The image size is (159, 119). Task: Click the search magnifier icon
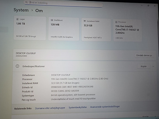click(x=27, y=2)
